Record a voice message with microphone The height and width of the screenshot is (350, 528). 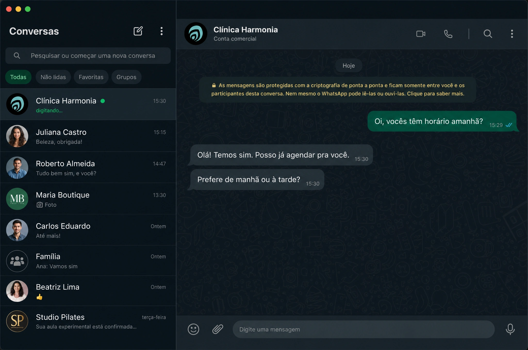click(x=510, y=329)
